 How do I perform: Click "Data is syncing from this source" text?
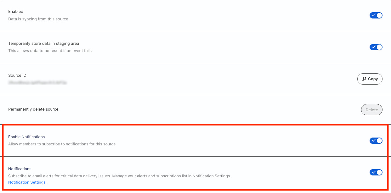pyautogui.click(x=38, y=19)
